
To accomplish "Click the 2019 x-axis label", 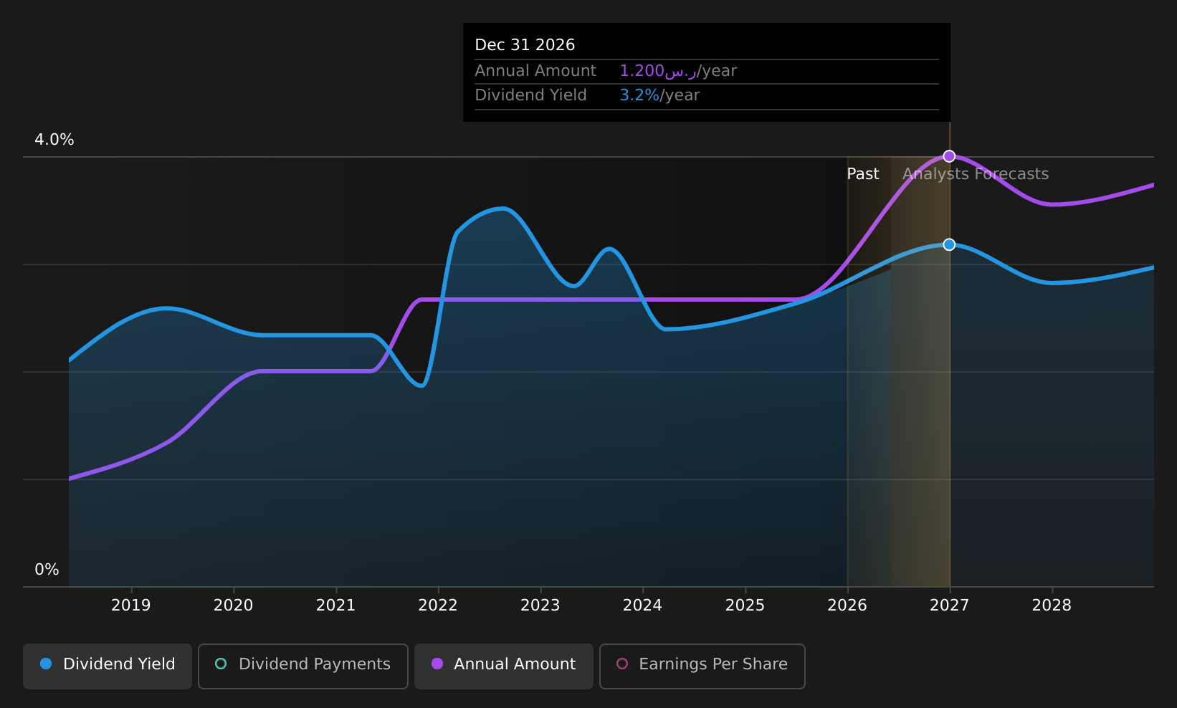I will [x=131, y=606].
